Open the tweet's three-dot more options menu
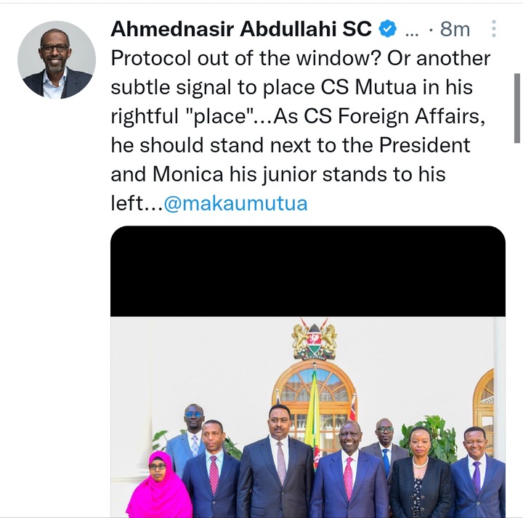Viewport: 523px width, 518px height. tap(494, 28)
